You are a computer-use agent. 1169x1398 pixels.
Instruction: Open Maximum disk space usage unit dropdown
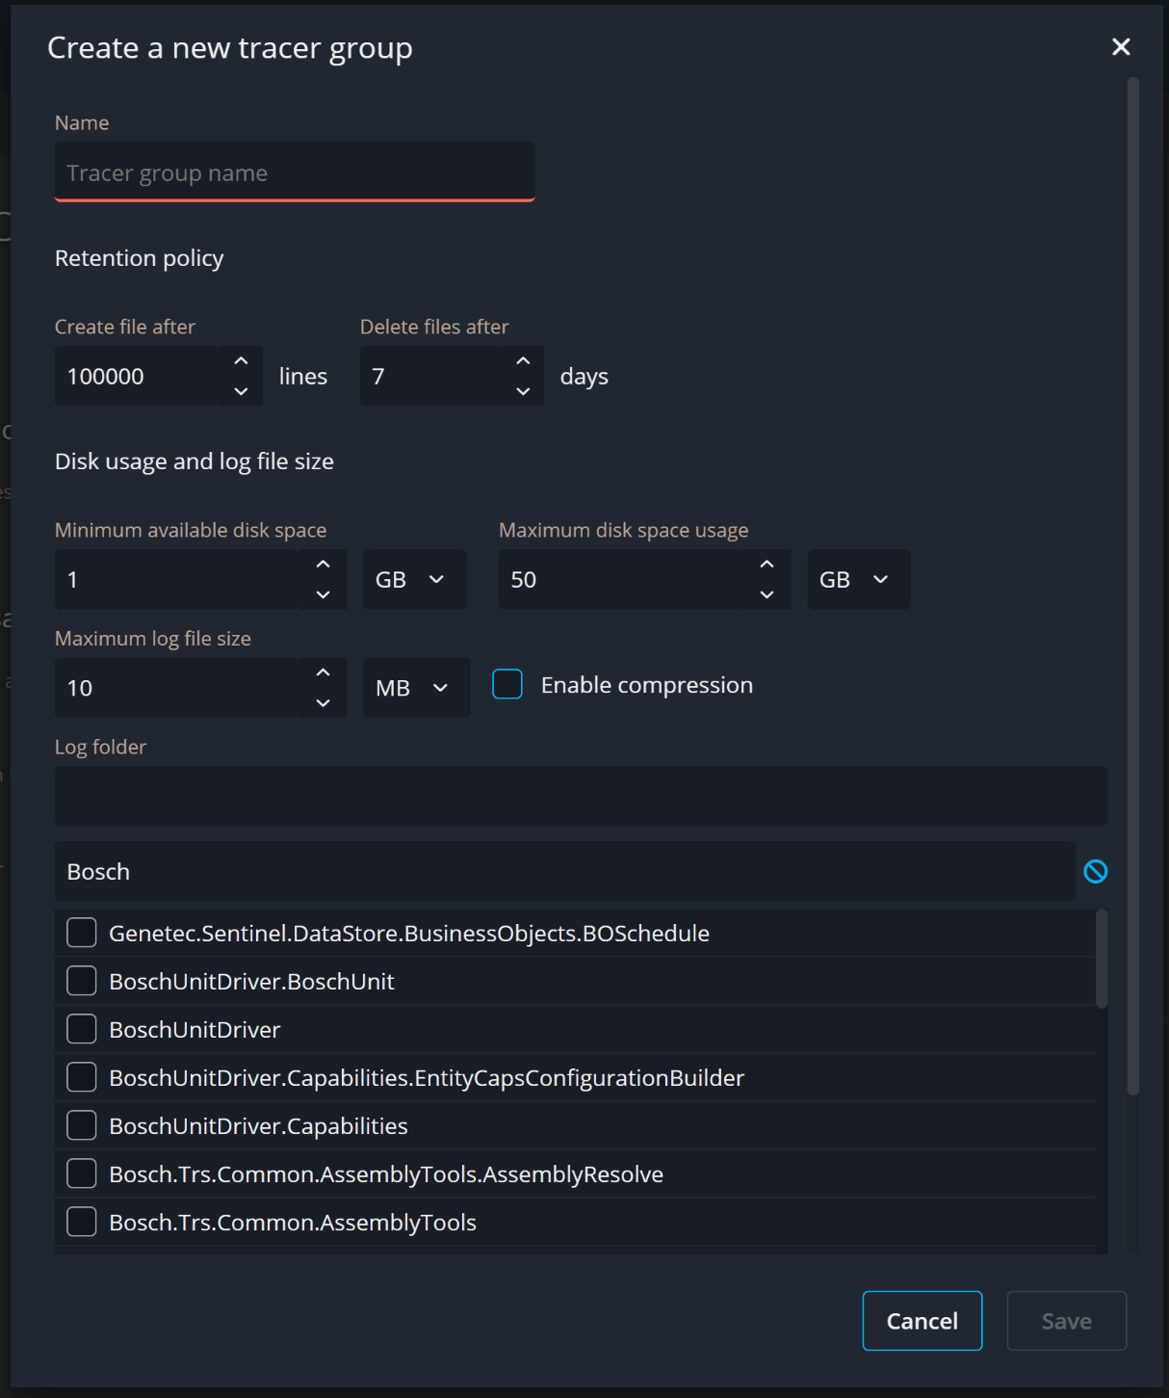coord(858,579)
